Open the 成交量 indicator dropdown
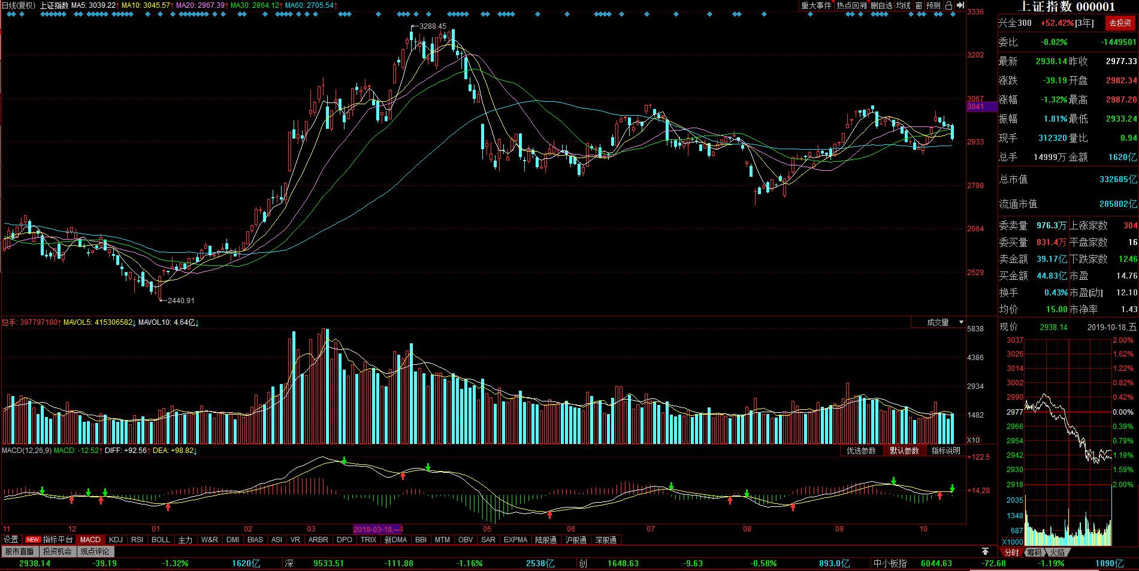The image size is (1139, 571). click(938, 322)
